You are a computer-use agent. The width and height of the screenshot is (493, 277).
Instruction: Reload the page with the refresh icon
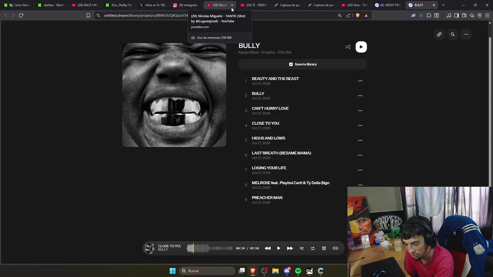21,15
